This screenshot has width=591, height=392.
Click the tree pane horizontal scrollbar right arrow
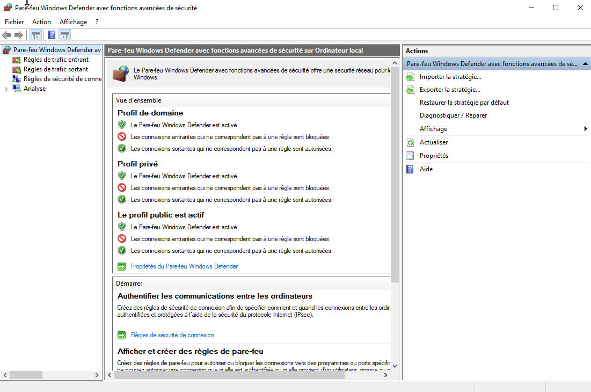(97, 375)
